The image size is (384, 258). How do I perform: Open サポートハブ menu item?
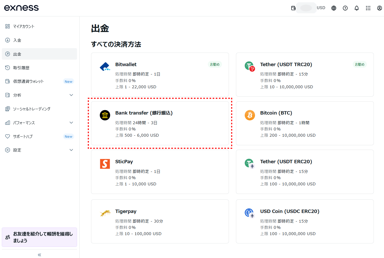pos(39,136)
